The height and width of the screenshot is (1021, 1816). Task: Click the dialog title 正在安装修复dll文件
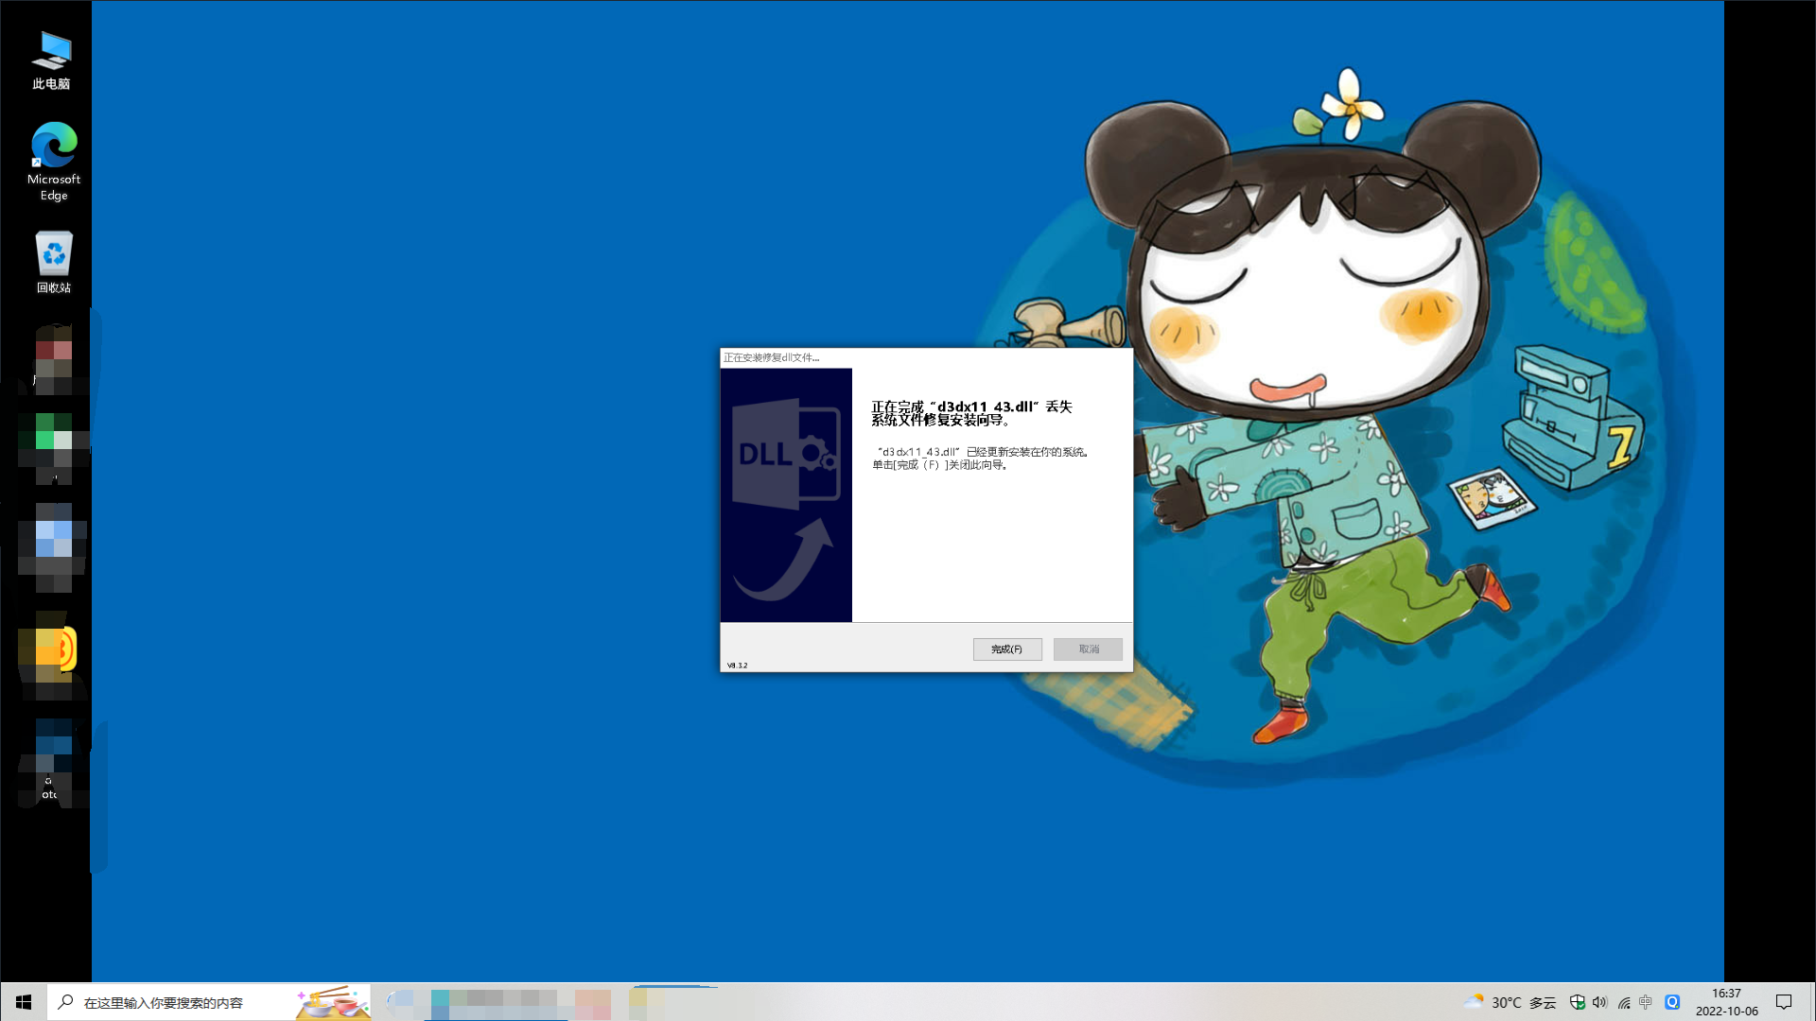tap(772, 357)
